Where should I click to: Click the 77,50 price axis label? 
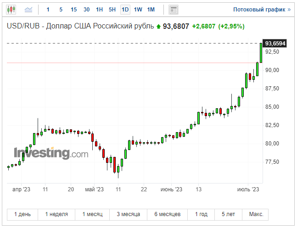pyautogui.click(x=272, y=162)
